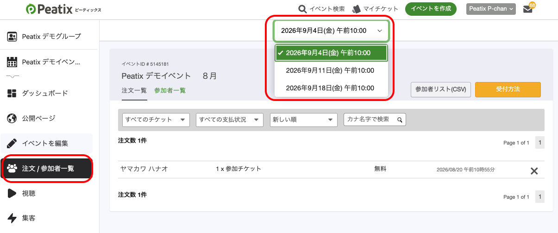Select 2026年9月4日(金) 午前10:00 option
Viewport: 558px width, 233px height.
(331, 53)
